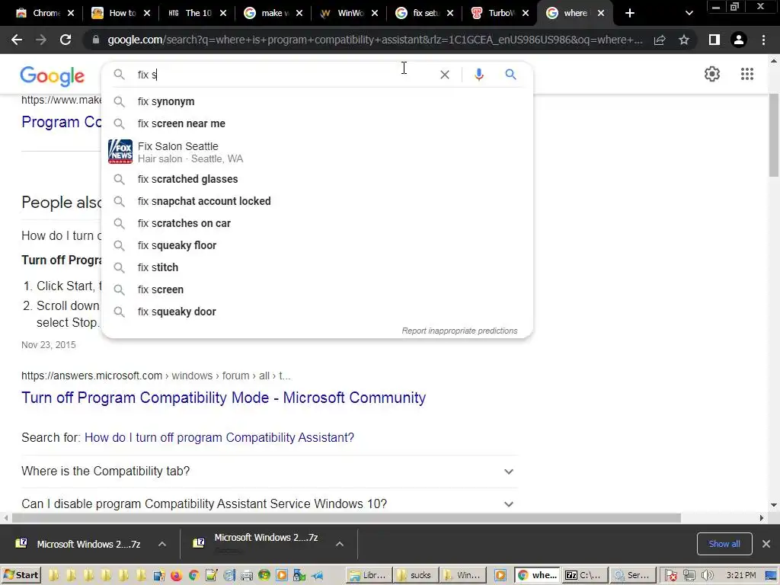Screen dimensions: 780x585
Task: Open 'Turn off Program Compatibility Mode' result
Action: click(x=223, y=398)
